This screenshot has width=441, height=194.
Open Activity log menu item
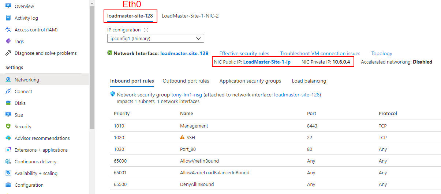coord(26,18)
